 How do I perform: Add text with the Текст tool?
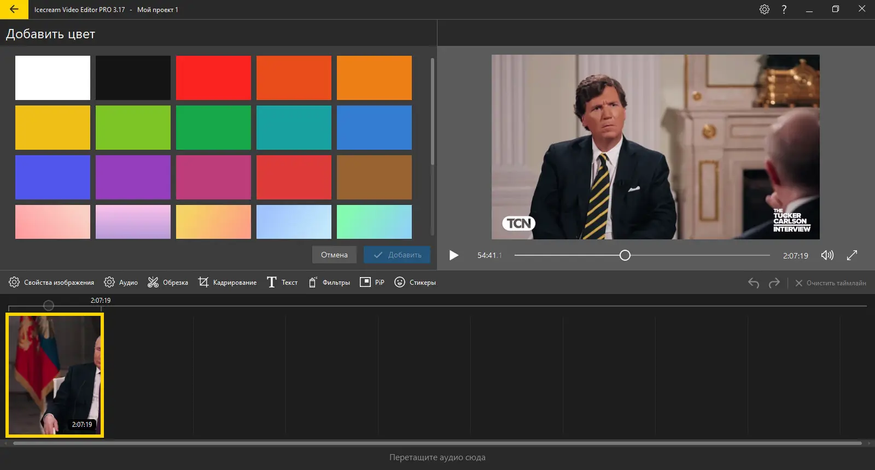click(x=282, y=283)
